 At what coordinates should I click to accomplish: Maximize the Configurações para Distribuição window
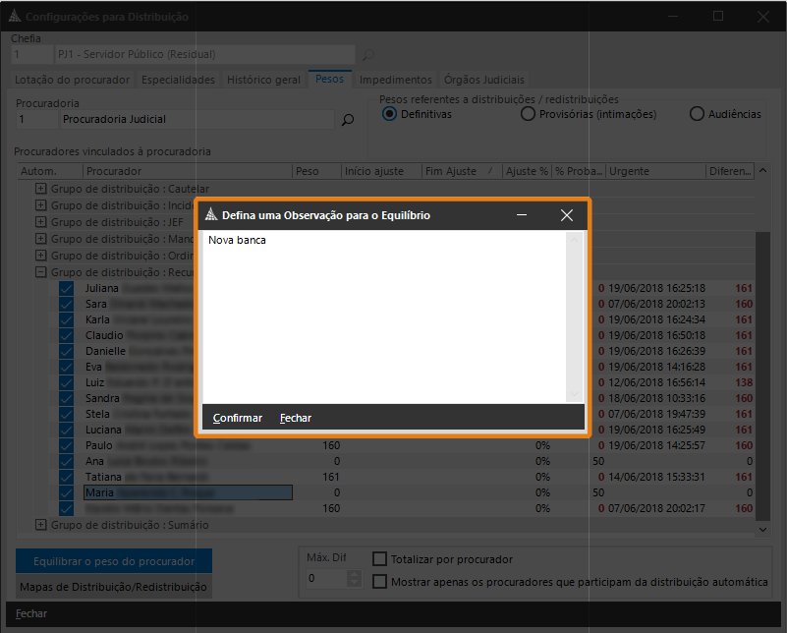[718, 17]
